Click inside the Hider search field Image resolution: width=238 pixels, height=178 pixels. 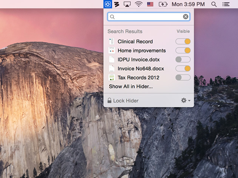coord(148,17)
